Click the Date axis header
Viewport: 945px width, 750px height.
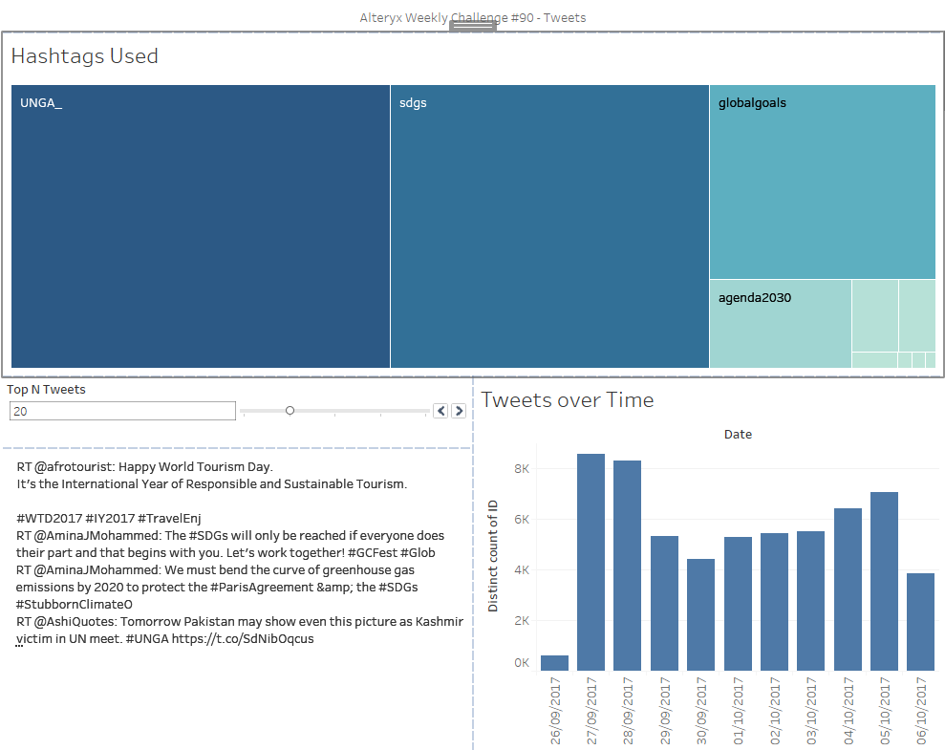(x=738, y=435)
